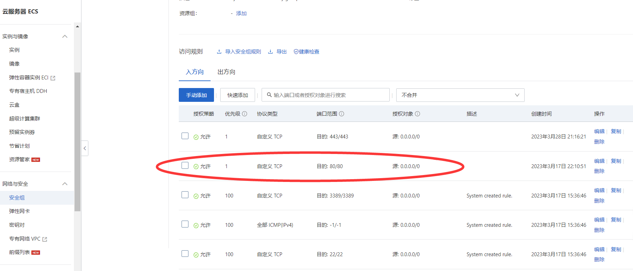Click the health check shield icon
The height and width of the screenshot is (271, 633).
[296, 52]
